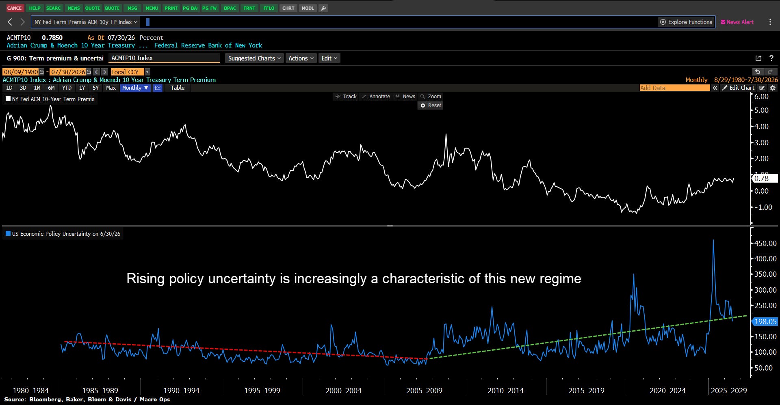
Task: Open chart settings gear icon
Action: click(x=773, y=88)
